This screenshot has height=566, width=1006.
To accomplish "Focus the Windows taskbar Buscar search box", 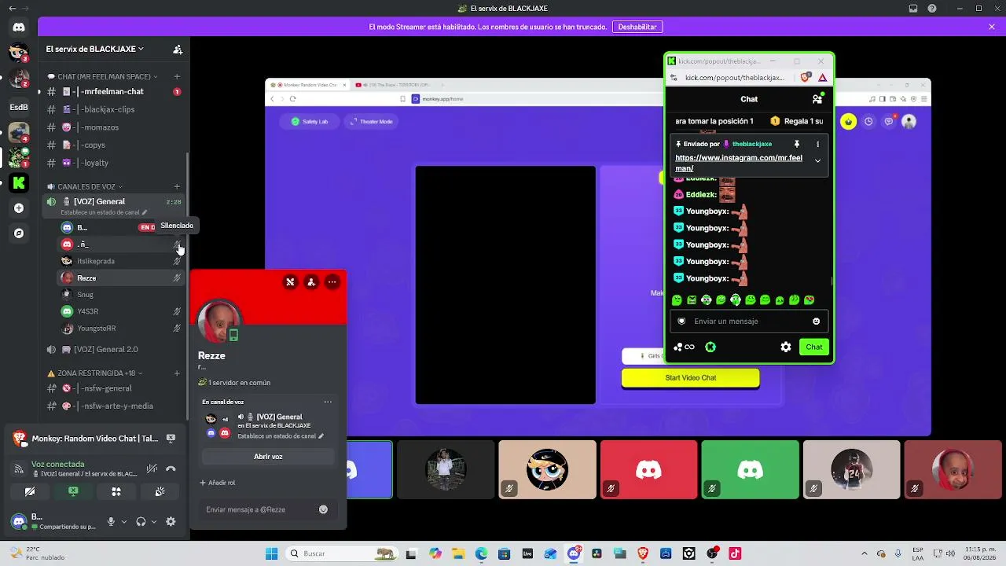I will coord(343,553).
